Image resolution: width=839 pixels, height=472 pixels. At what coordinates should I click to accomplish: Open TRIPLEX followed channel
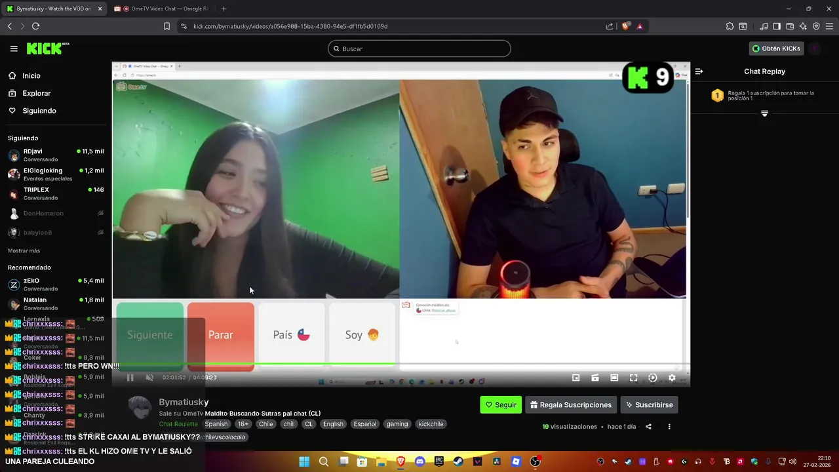[x=55, y=193]
